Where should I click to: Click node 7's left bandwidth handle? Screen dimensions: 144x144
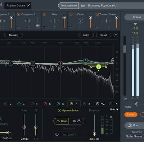pos(91,67)
